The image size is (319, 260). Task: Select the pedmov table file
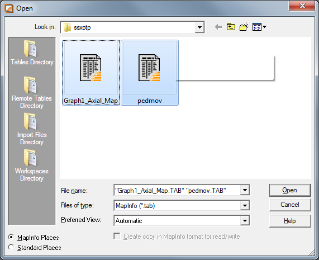click(150, 73)
